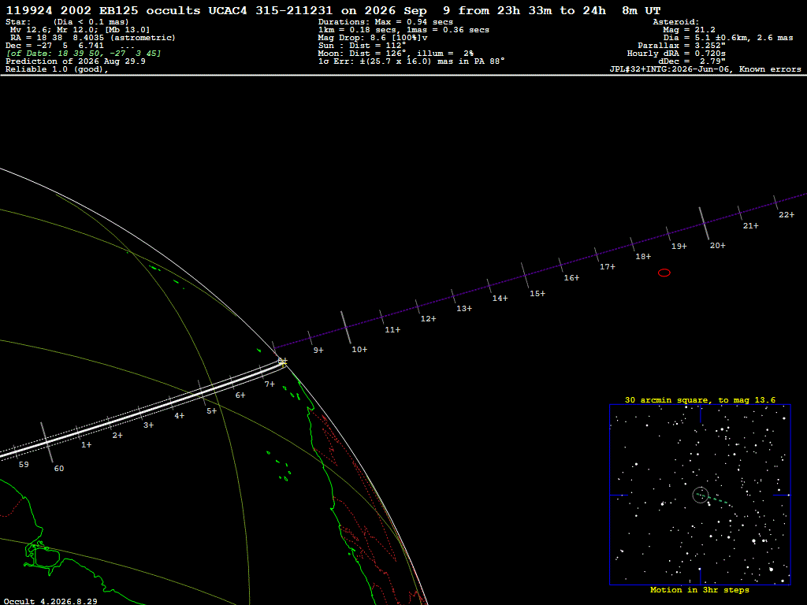Click the '30 arcmin square' chart caption

tap(700, 399)
